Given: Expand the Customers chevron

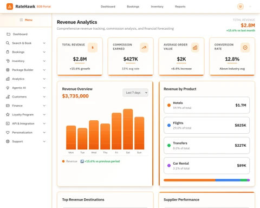Looking at the screenshot, I should (x=44, y=96).
